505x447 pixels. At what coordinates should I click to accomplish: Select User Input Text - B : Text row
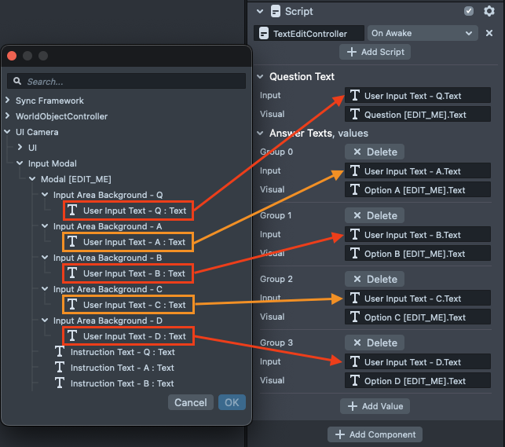point(128,273)
